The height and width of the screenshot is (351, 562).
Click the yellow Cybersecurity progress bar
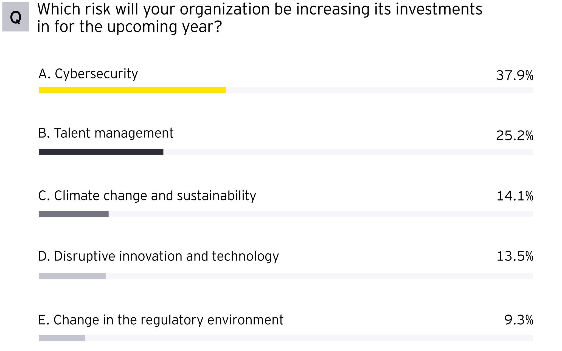132,90
